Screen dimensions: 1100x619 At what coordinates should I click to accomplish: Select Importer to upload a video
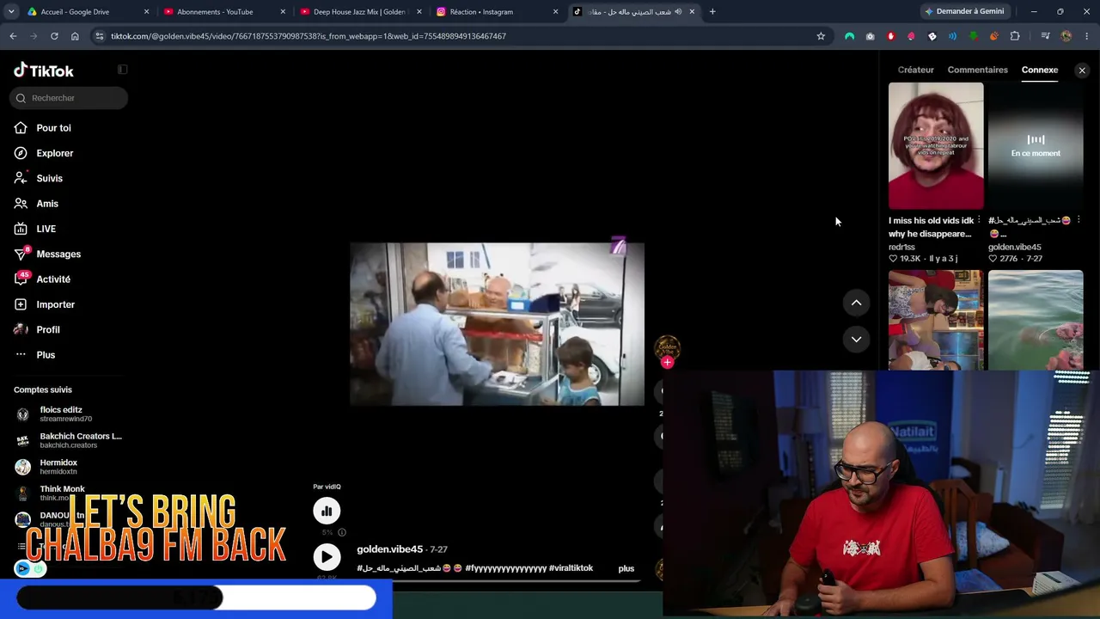pos(55,304)
